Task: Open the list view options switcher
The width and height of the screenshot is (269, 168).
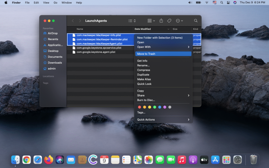Action: coord(132,21)
